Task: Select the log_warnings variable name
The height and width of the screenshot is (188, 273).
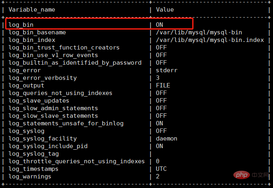Action: click(x=30, y=177)
